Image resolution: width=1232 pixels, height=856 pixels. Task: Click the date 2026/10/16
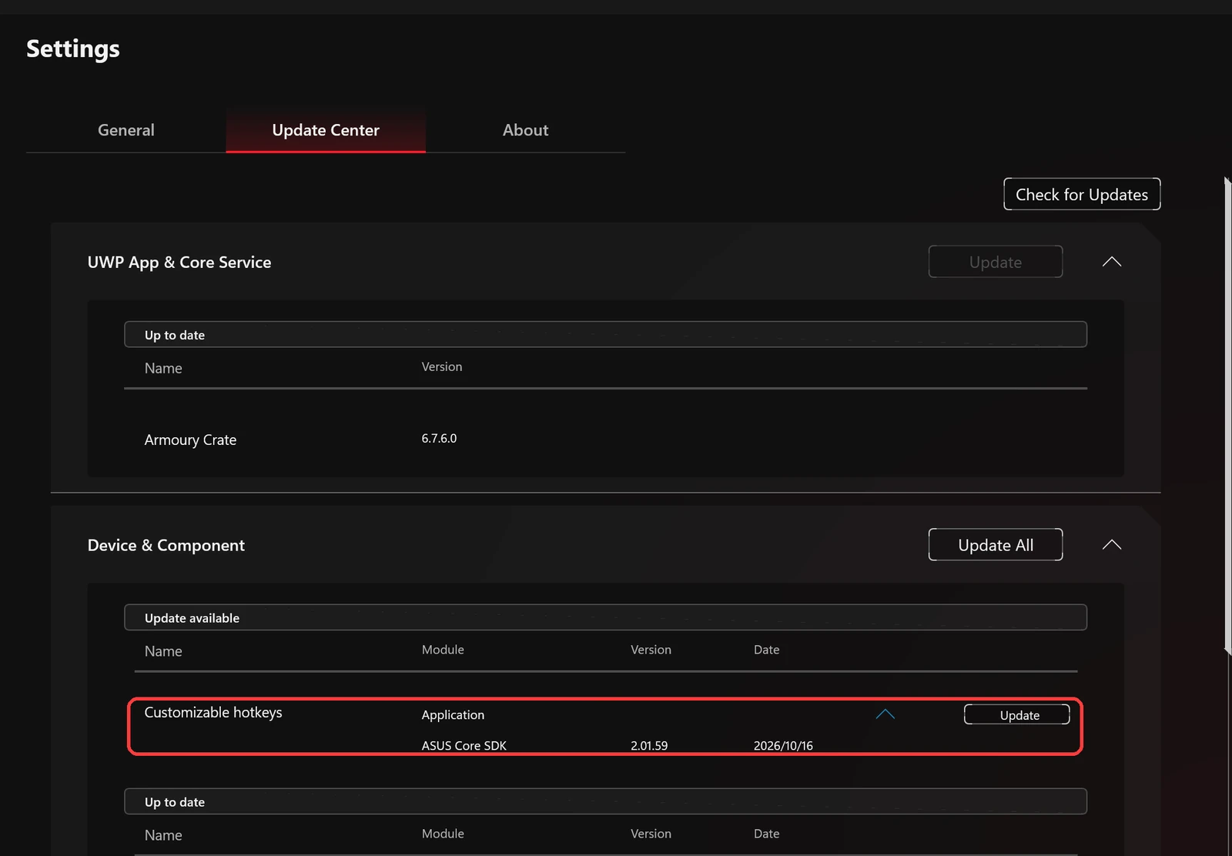(x=783, y=745)
